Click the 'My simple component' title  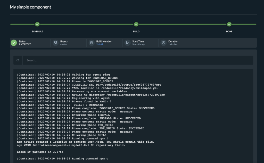click(30, 7)
